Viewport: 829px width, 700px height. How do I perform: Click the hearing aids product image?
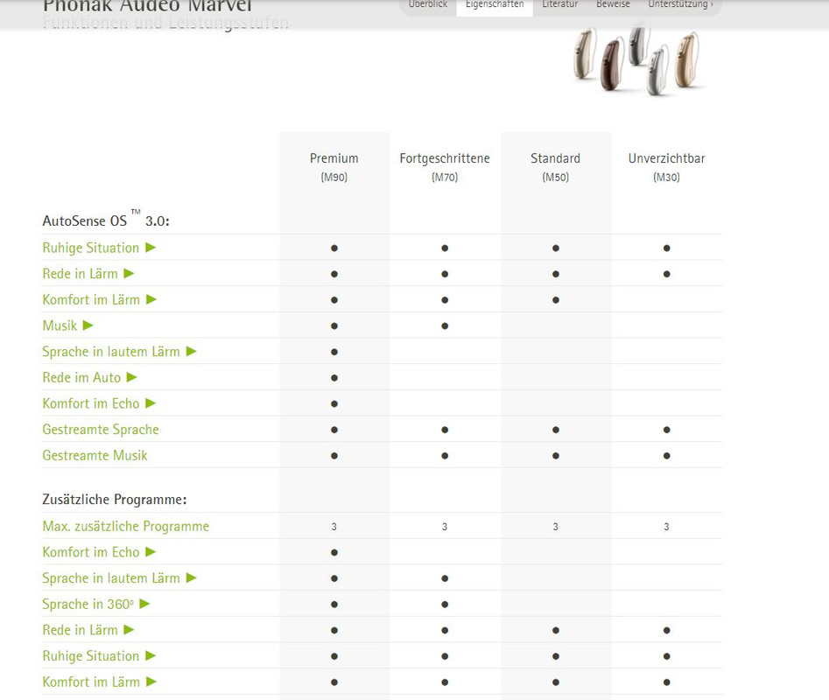pyautogui.click(x=637, y=59)
